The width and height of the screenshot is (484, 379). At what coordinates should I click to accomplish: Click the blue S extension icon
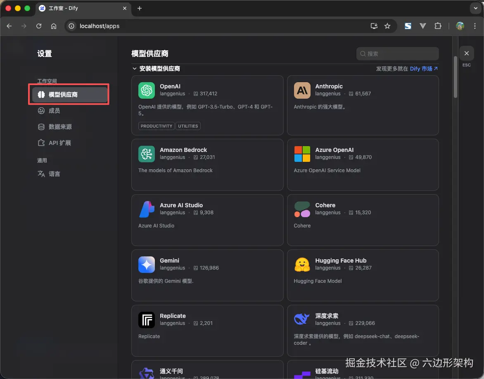[408, 26]
